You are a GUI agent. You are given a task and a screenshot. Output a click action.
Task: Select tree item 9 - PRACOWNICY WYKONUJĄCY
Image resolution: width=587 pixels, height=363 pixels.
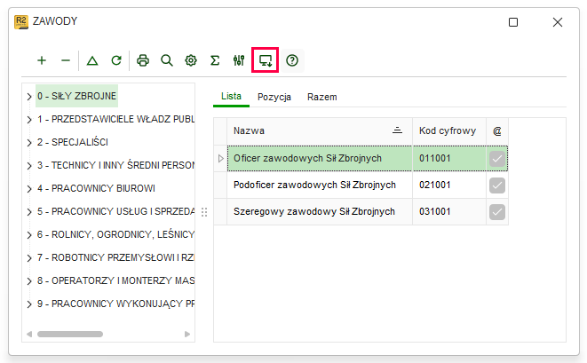tap(115, 304)
